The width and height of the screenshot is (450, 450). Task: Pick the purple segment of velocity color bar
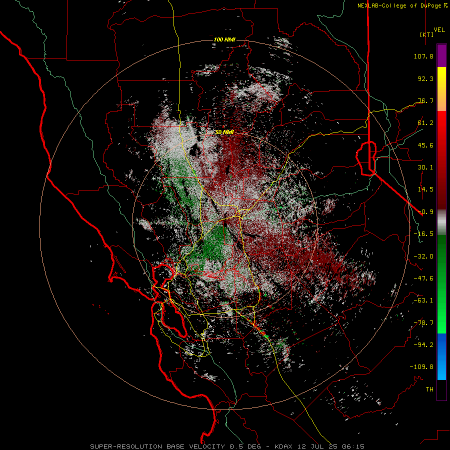tap(441, 55)
